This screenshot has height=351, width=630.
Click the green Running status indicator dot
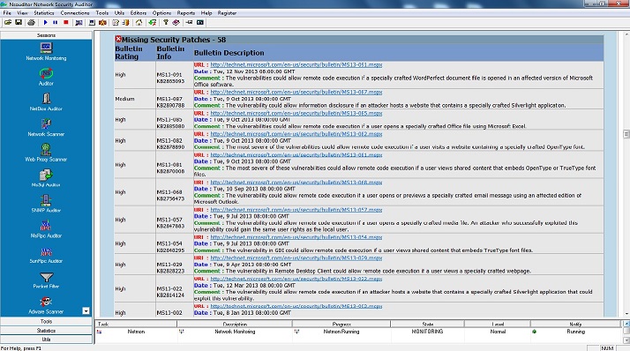(x=535, y=332)
